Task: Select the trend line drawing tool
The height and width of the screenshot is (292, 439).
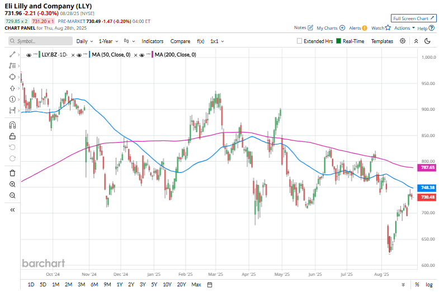Action: (12, 55)
